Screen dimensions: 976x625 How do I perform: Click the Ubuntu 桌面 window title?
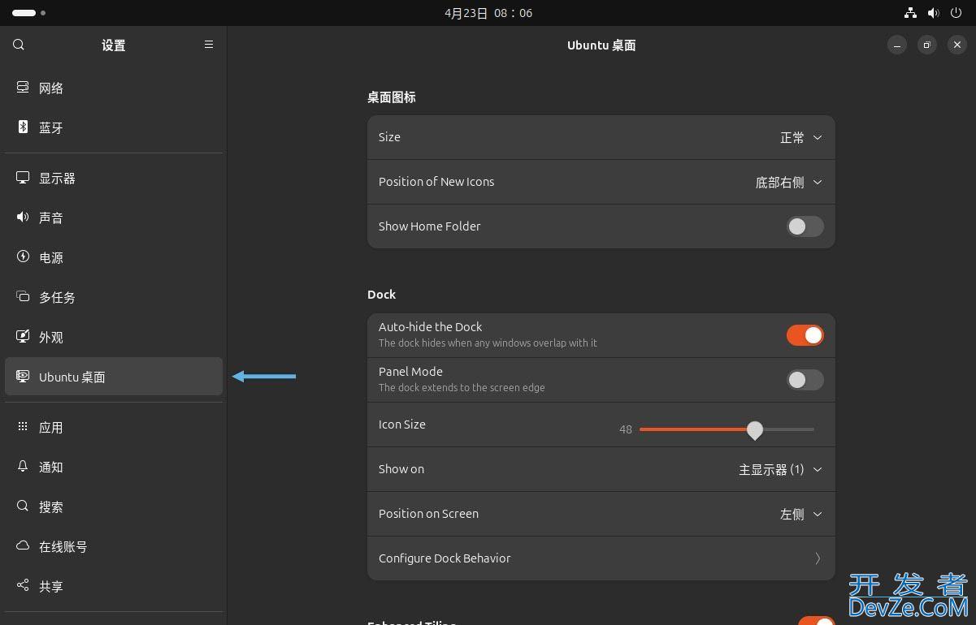point(601,45)
